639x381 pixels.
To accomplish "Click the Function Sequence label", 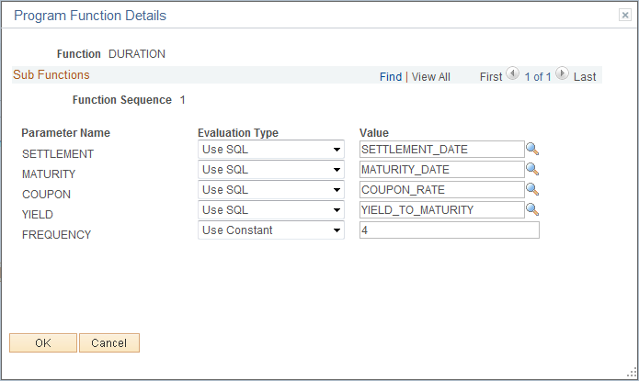I will [122, 100].
